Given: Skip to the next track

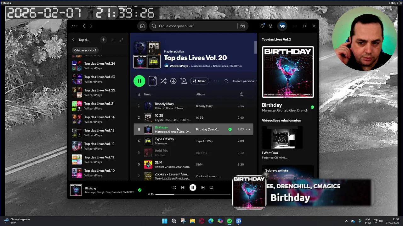Looking at the screenshot, I should pyautogui.click(x=203, y=187).
